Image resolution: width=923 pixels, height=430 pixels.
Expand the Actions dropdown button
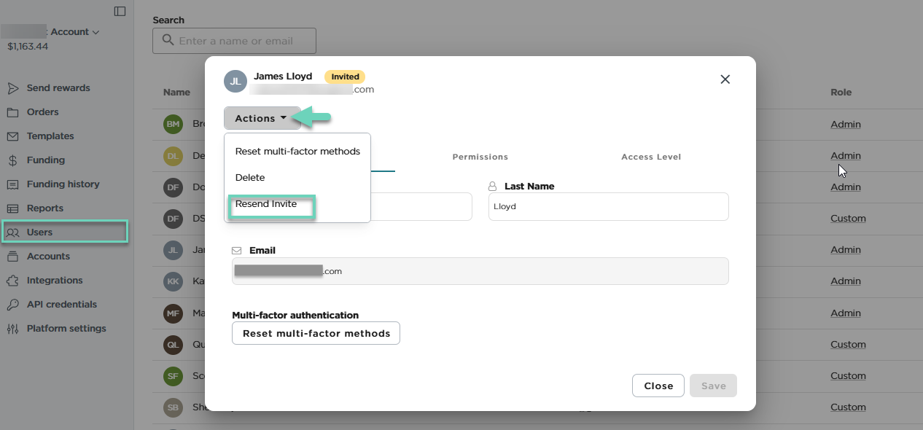click(x=262, y=118)
